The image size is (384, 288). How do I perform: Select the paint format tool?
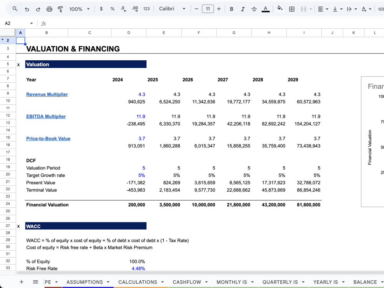[x=60, y=9]
